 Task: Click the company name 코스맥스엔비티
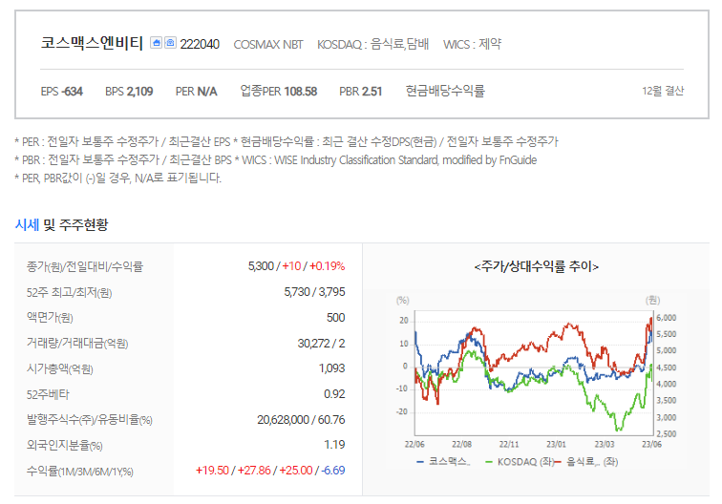pos(92,43)
